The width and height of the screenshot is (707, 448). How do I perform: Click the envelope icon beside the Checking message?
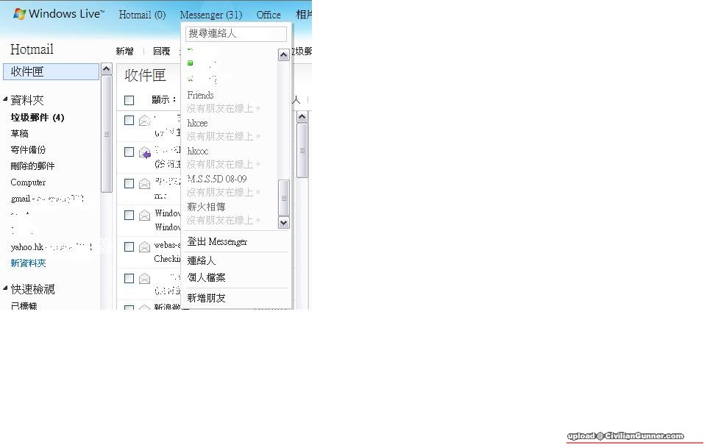click(x=145, y=247)
